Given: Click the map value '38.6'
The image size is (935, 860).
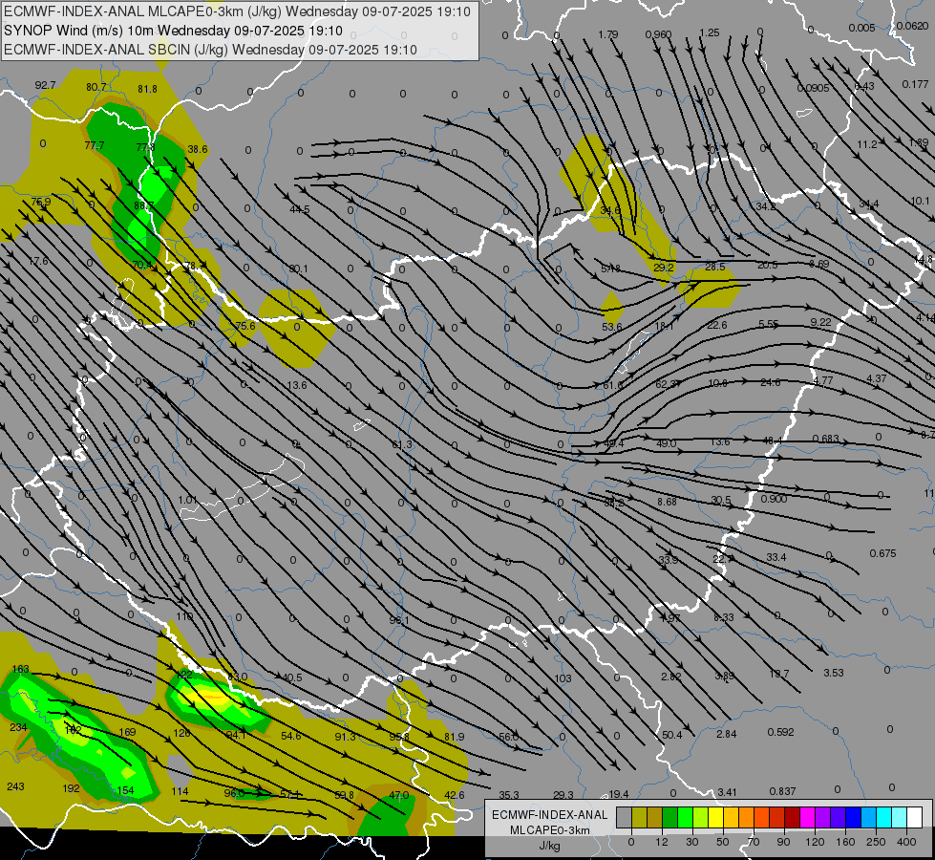Looking at the screenshot, I should (198, 149).
